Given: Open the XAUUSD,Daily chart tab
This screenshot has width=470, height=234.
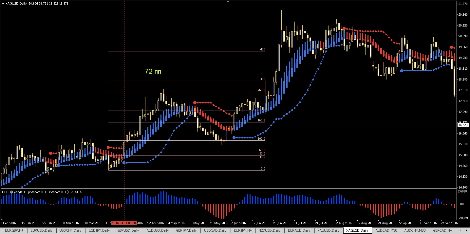Looking at the screenshot, I should pyautogui.click(x=328, y=231).
